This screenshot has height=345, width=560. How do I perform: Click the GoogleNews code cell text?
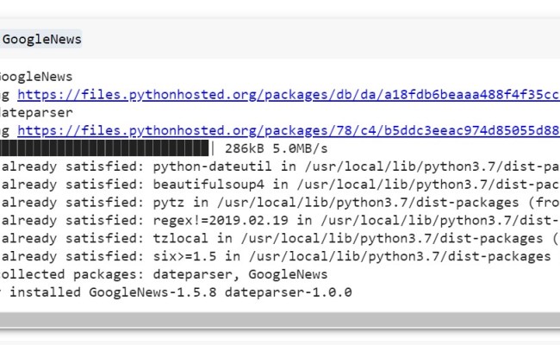pyautogui.click(x=42, y=39)
